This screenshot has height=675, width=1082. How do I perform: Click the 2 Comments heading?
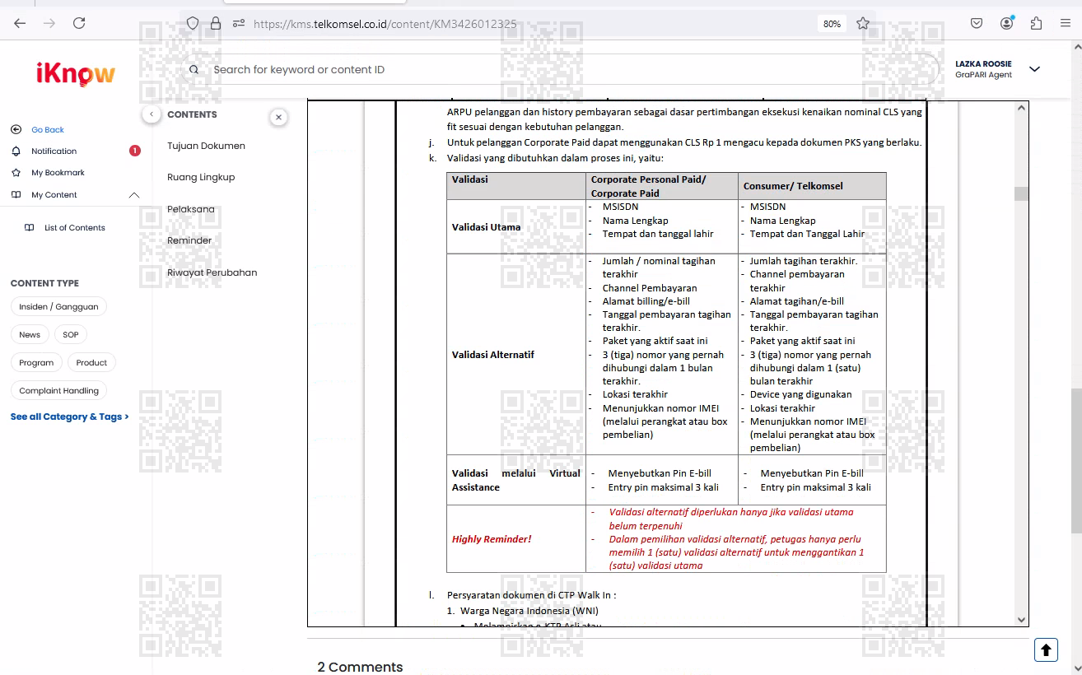tap(360, 667)
